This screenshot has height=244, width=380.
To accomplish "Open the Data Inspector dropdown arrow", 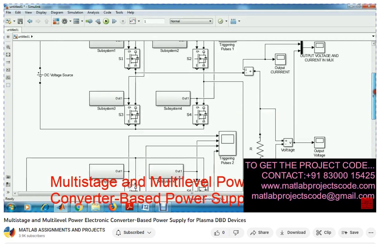I will (138, 21).
